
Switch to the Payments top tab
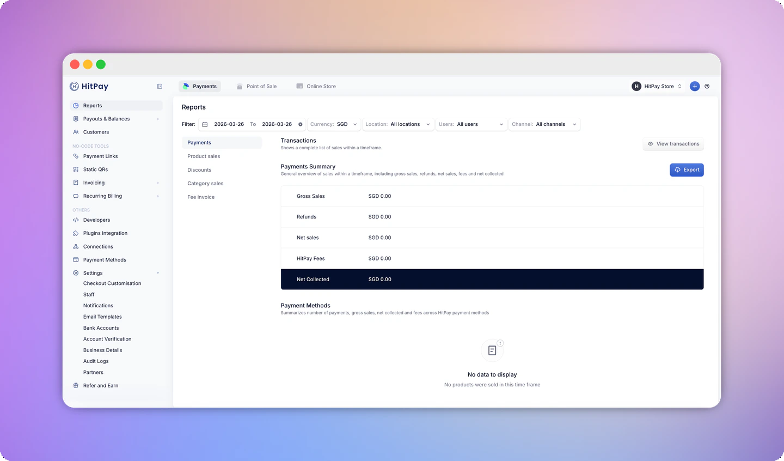(200, 86)
